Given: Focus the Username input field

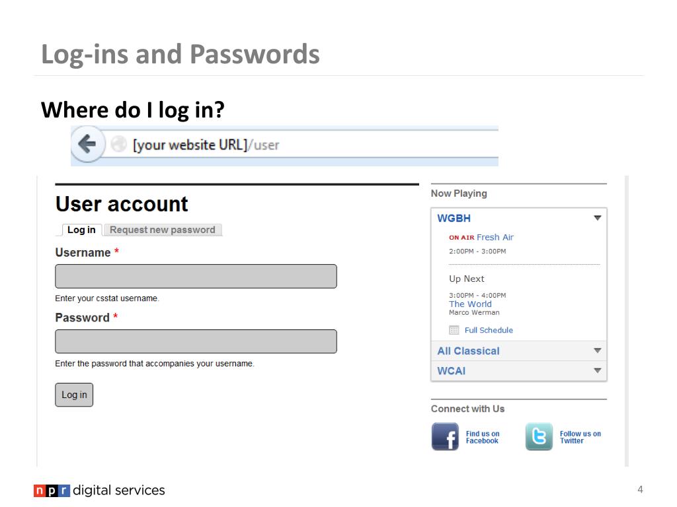Looking at the screenshot, I should pyautogui.click(x=196, y=276).
